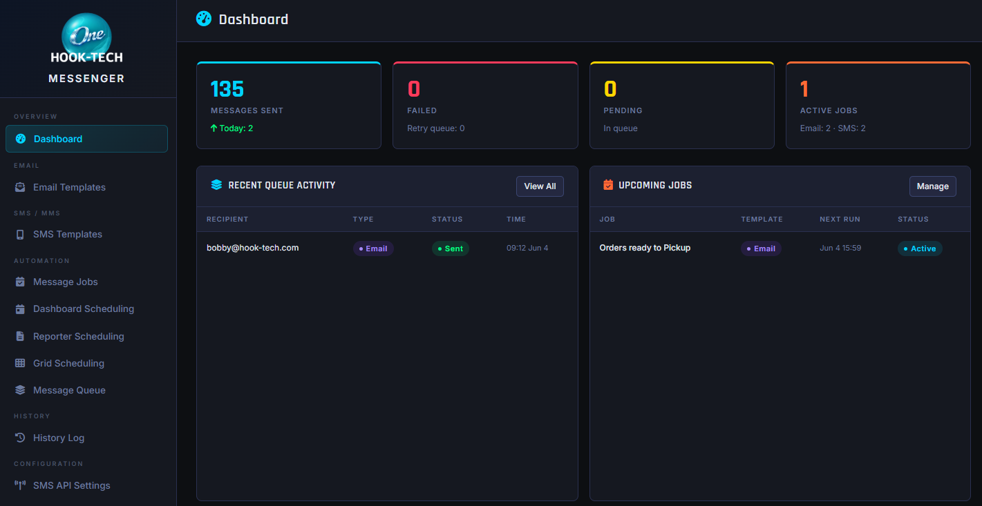The width and height of the screenshot is (982, 506).
Task: Click the SMS Templates phone icon
Action: 20,235
